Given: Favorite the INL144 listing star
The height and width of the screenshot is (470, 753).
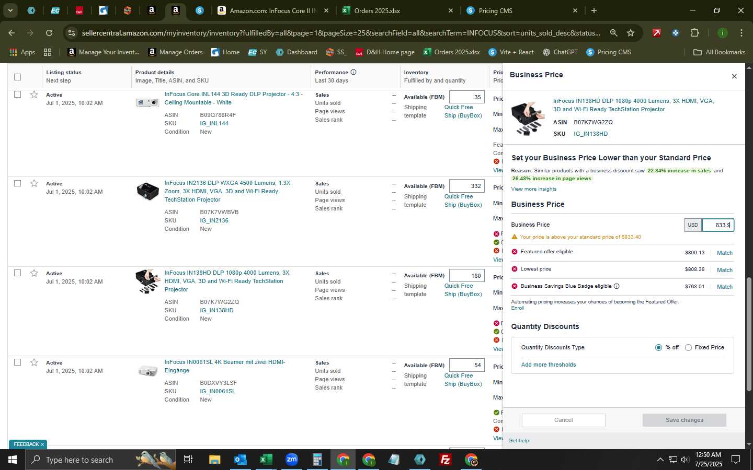Looking at the screenshot, I should click(x=34, y=95).
